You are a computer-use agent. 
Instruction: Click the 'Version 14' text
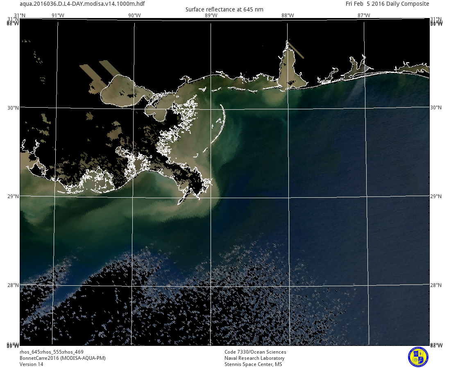coord(31,364)
